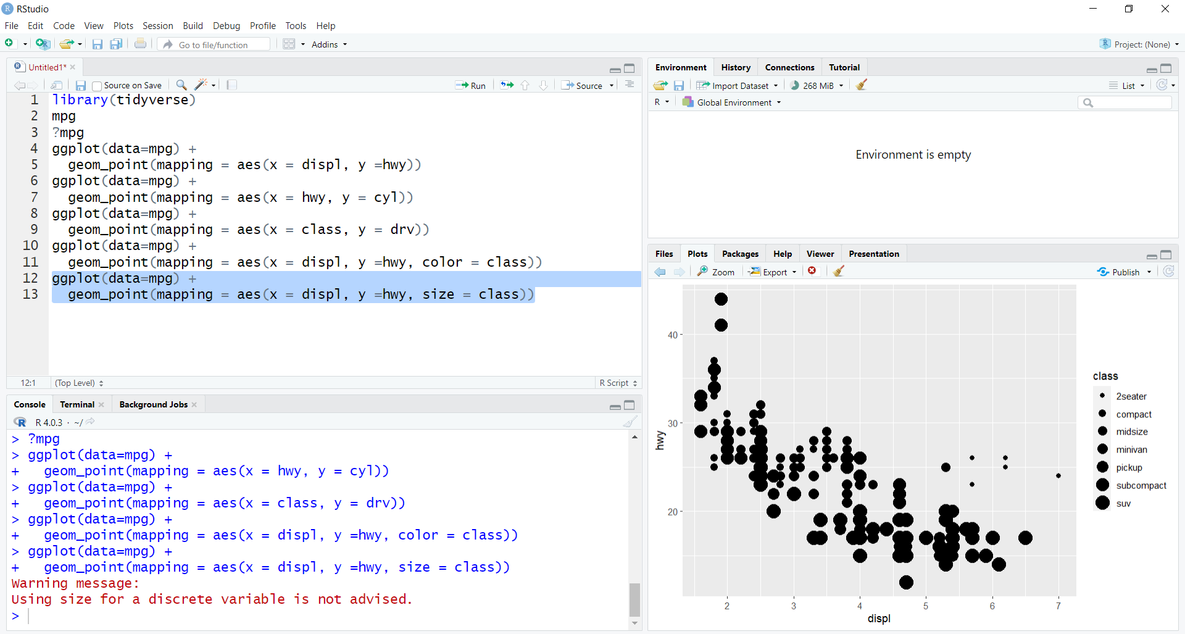Image resolution: width=1185 pixels, height=634 pixels.
Task: Switch to the Connections tab
Action: point(789,67)
